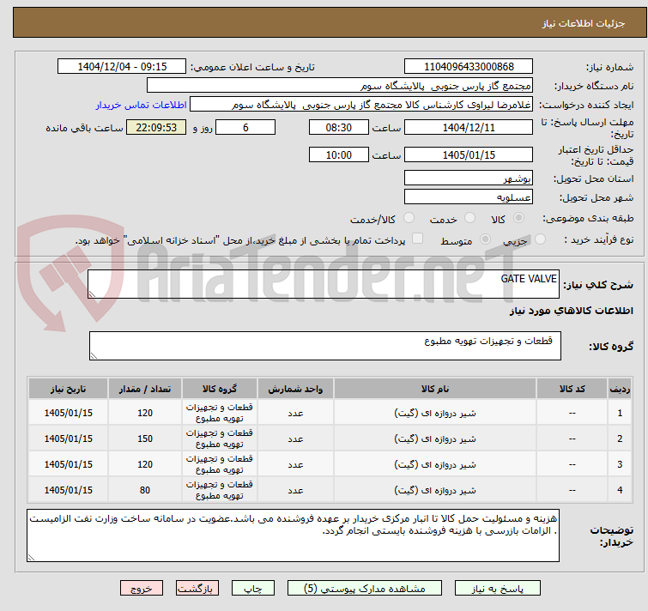Open مشاهده مدارک پیوستی (5) button
This screenshot has width=648, height=611.
pos(365,589)
